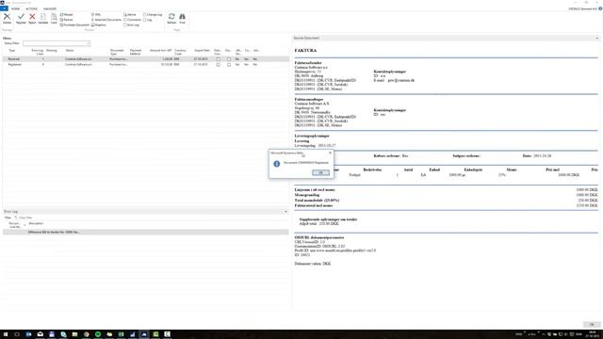
Task: Click the Cortana search circle on taskbar
Action: (17, 334)
